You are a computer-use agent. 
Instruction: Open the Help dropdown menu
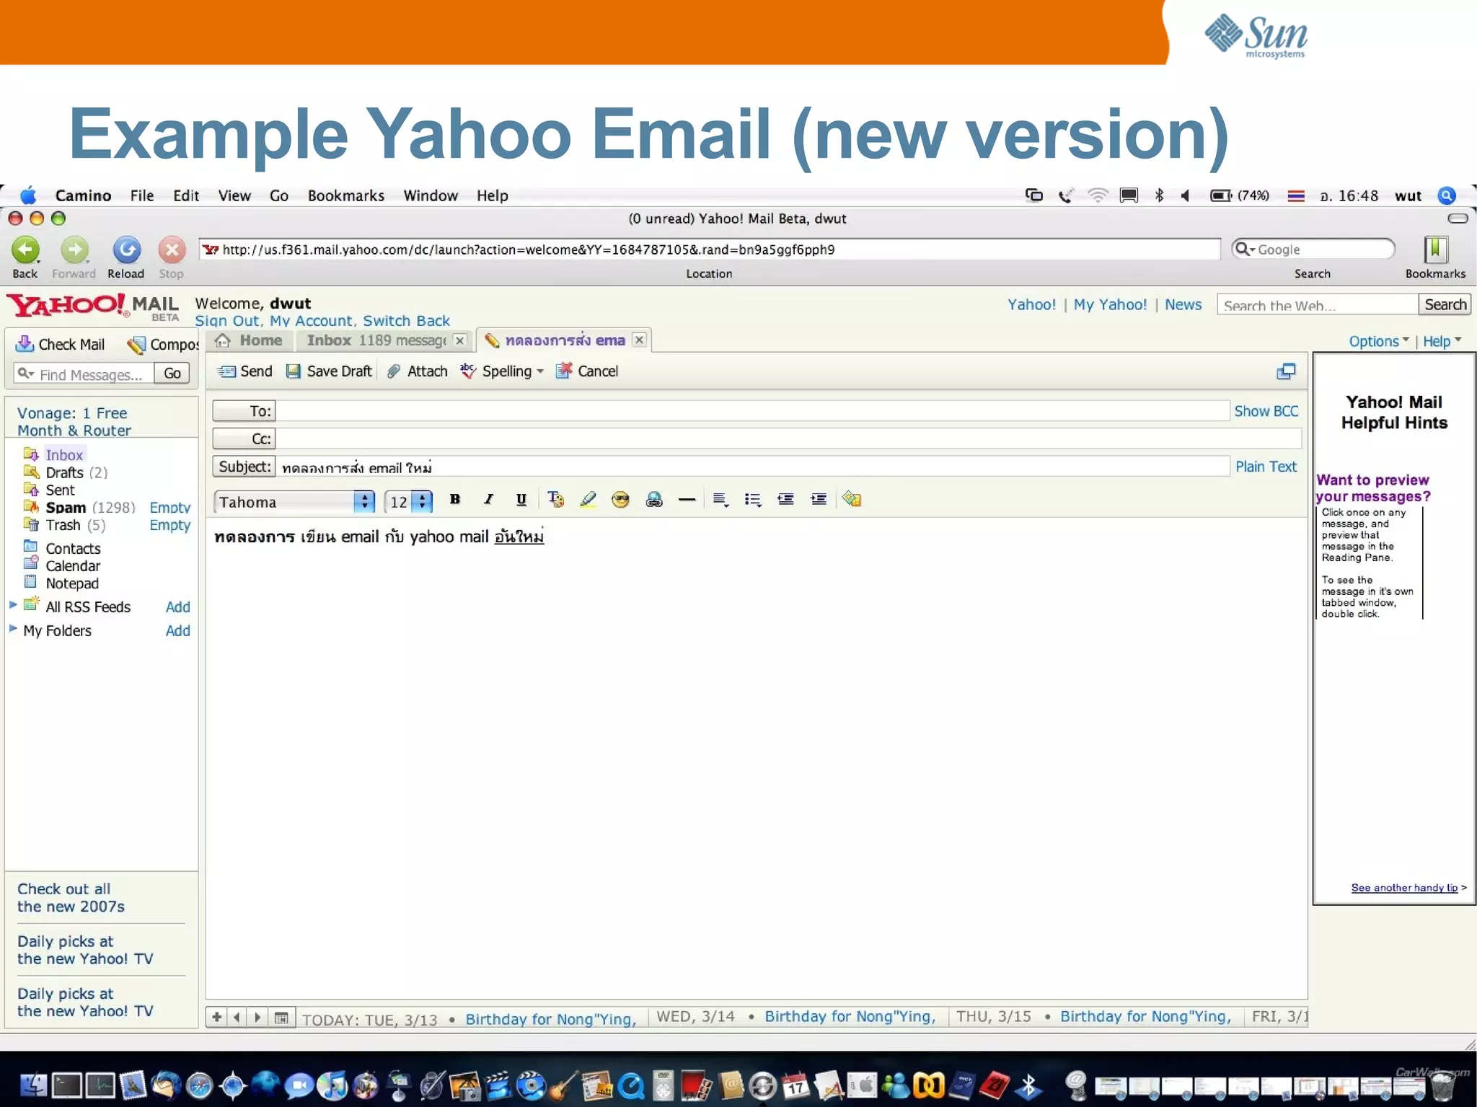[1442, 341]
